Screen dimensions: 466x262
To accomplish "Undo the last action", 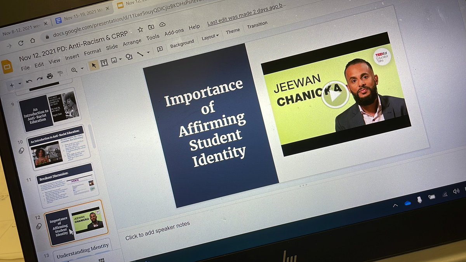I will [29, 81].
